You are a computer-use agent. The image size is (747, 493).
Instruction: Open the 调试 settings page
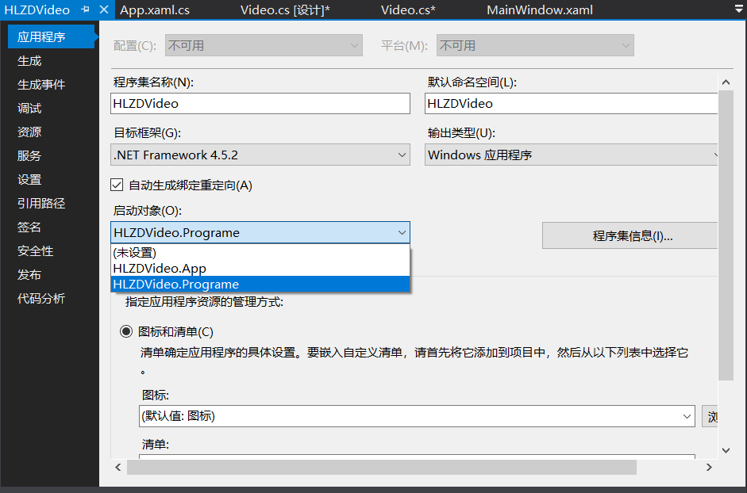[x=29, y=108]
